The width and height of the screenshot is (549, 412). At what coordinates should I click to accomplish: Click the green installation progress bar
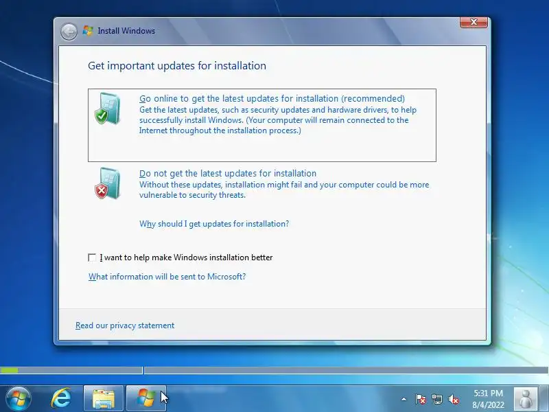[x=10, y=370]
